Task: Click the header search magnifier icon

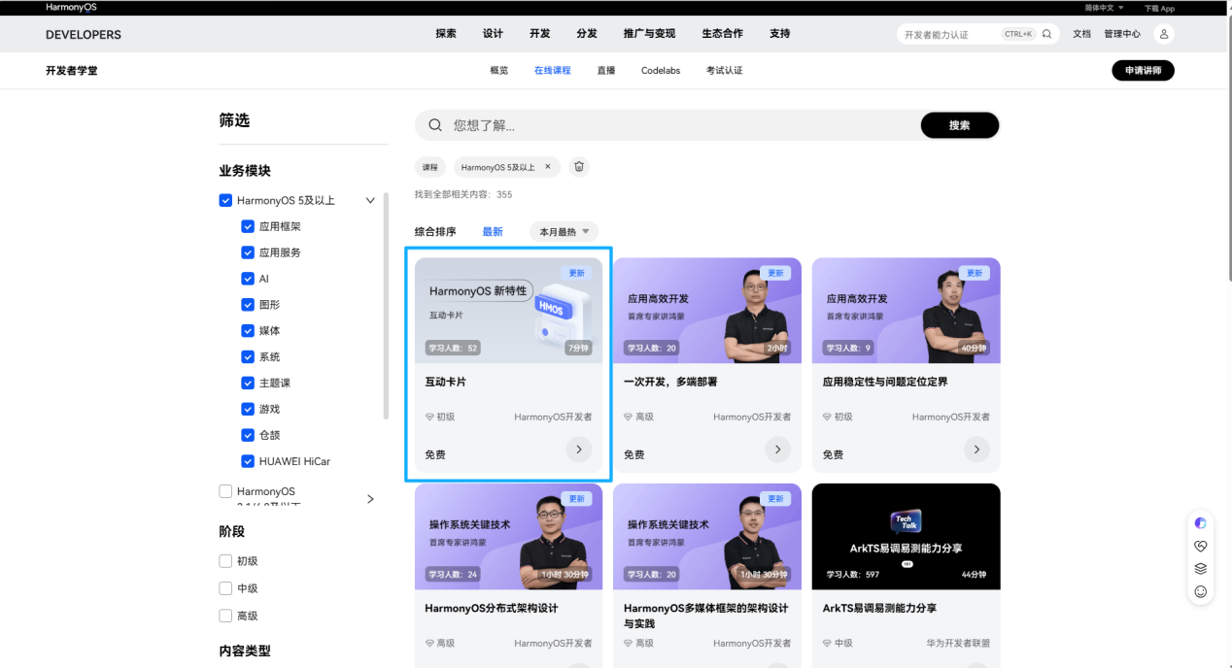Action: (1046, 34)
